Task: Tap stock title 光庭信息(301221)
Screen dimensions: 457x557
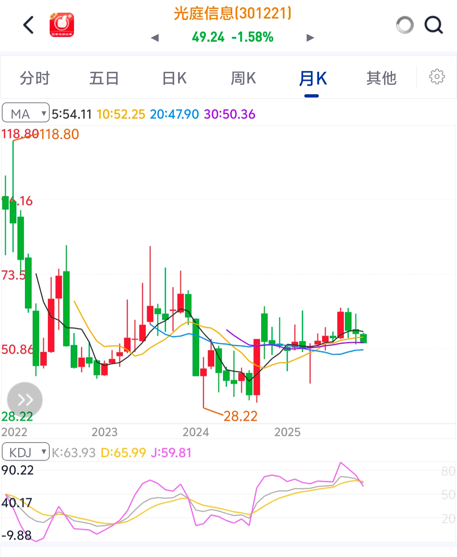Action: (x=232, y=13)
